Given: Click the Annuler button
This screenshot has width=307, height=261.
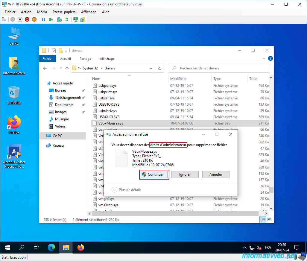Looking at the screenshot, I should pyautogui.click(x=215, y=174).
